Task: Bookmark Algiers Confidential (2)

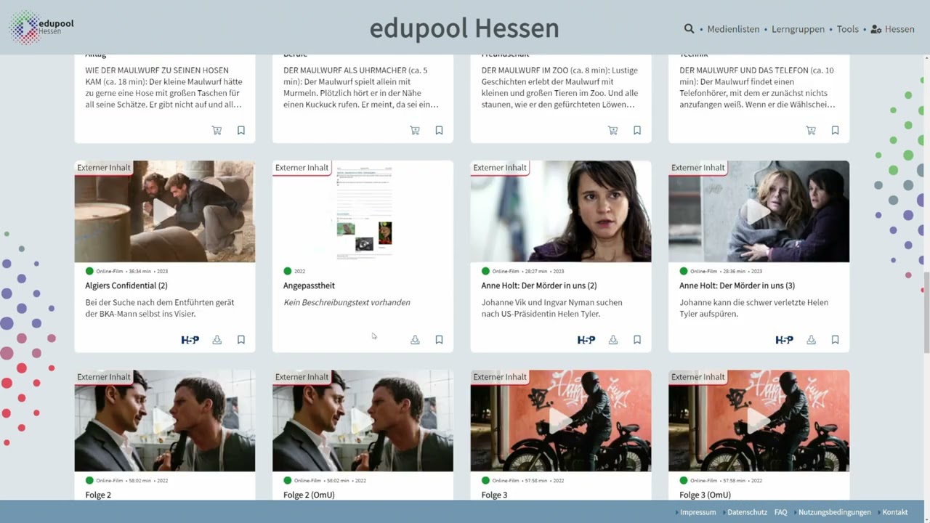Action: 241,340
